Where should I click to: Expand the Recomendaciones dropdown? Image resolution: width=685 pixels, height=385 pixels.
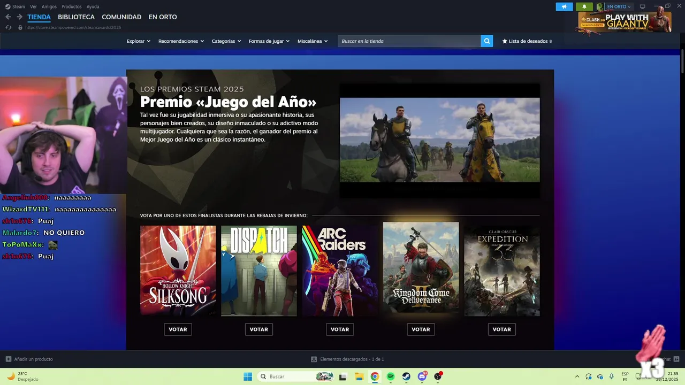pyautogui.click(x=181, y=41)
